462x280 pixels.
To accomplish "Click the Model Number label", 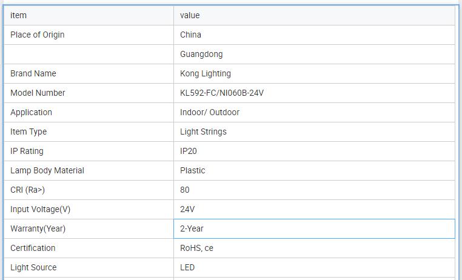I will click(x=38, y=93).
